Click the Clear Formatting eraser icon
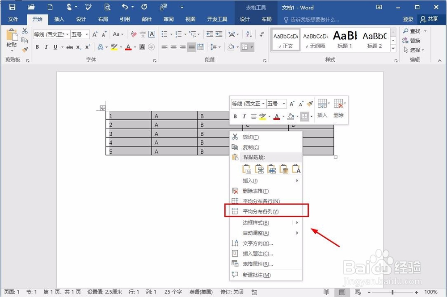The image size is (447, 297). 133,34
